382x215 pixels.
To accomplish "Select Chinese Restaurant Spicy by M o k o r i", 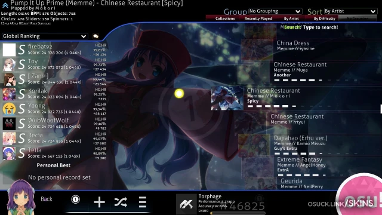I will (x=297, y=98).
